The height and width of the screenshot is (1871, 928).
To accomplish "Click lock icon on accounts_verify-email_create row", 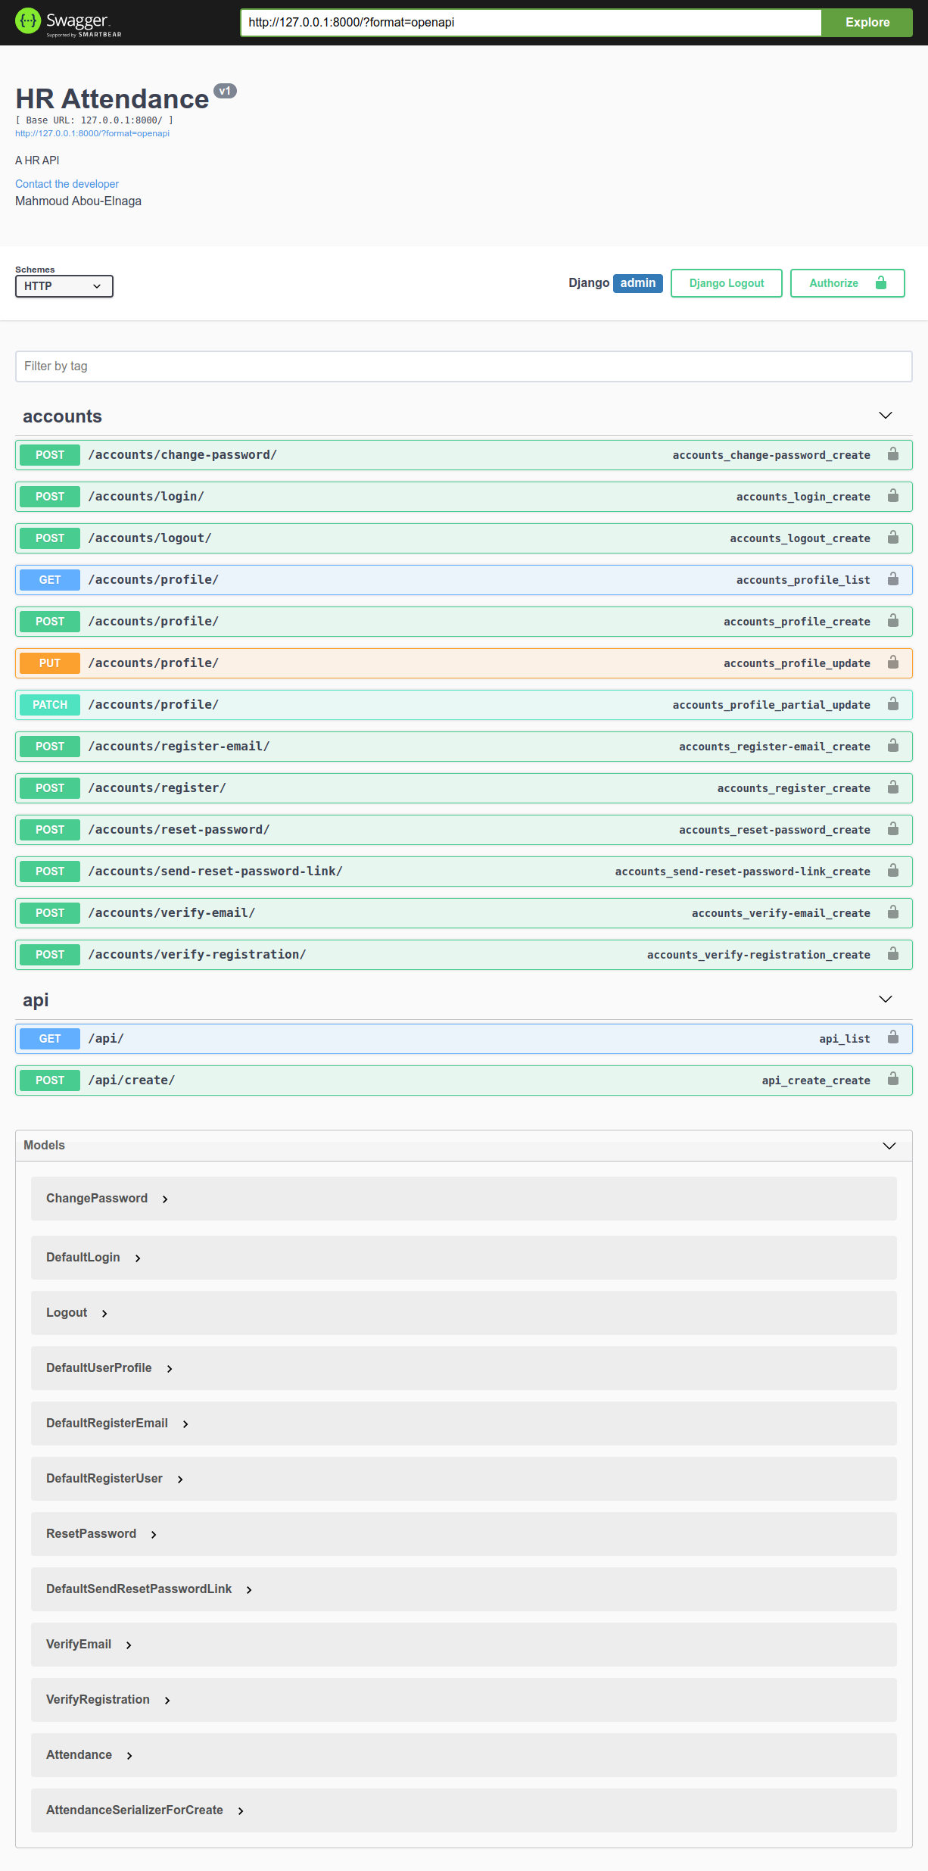I will [893, 912].
